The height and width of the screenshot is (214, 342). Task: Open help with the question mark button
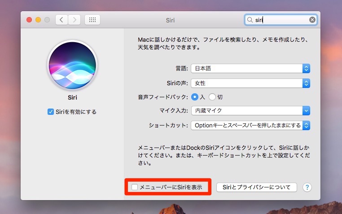point(307,187)
